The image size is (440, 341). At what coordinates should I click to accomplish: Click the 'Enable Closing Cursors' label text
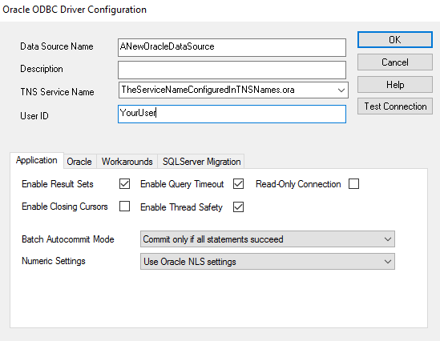click(x=65, y=207)
